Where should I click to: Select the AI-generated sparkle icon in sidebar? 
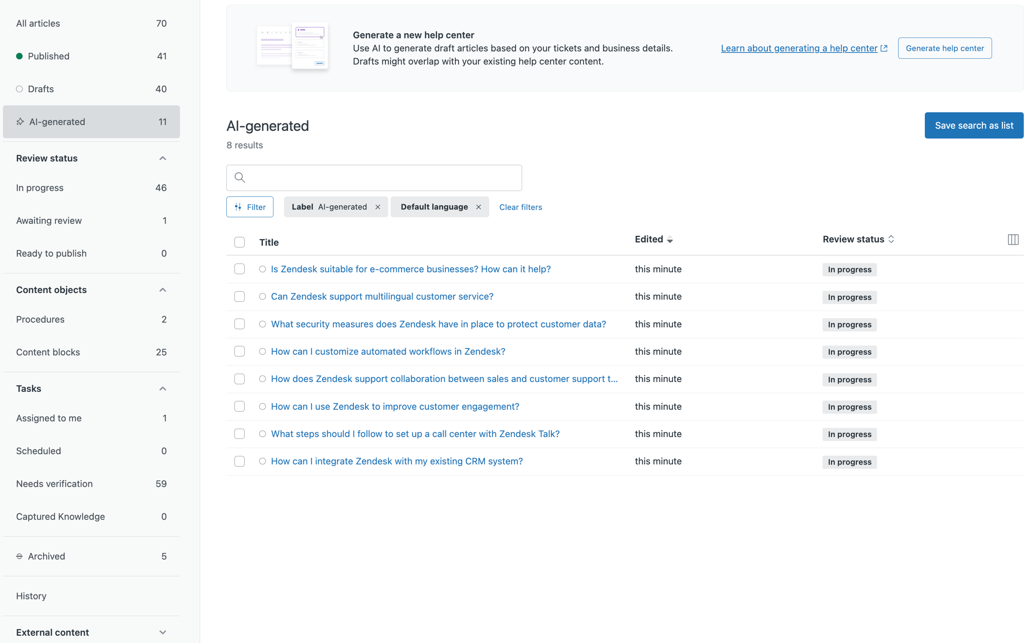tap(20, 122)
